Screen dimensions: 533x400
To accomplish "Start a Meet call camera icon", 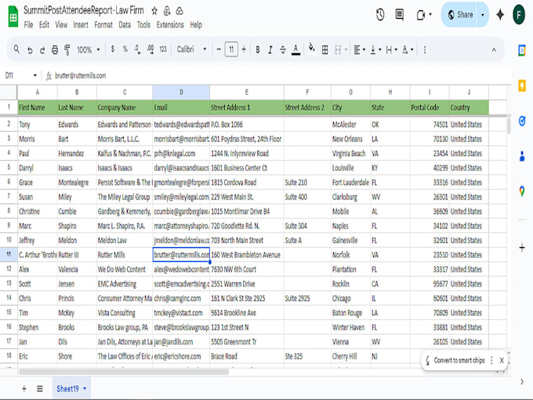I will (421, 15).
